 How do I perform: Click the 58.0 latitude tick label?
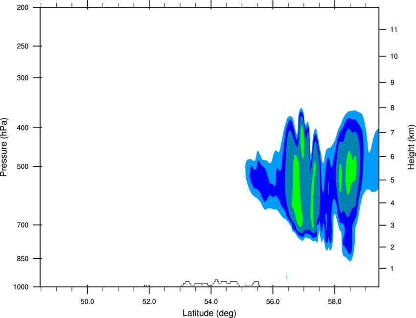click(335, 301)
